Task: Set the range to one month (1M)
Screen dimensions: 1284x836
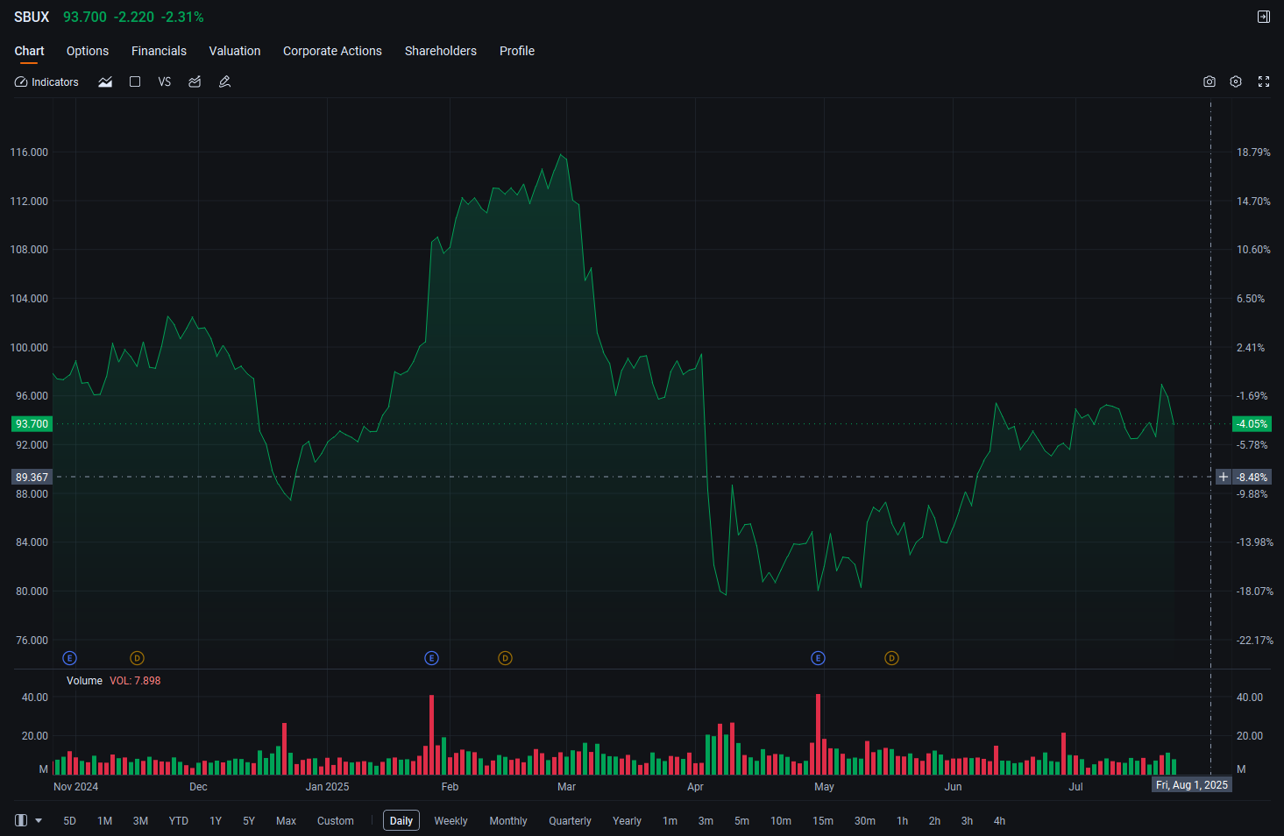Action: coord(105,821)
